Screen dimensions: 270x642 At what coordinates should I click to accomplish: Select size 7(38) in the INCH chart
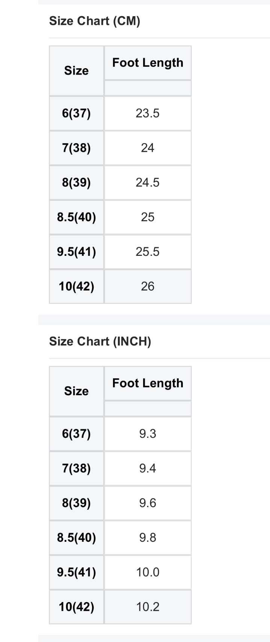coord(77,468)
